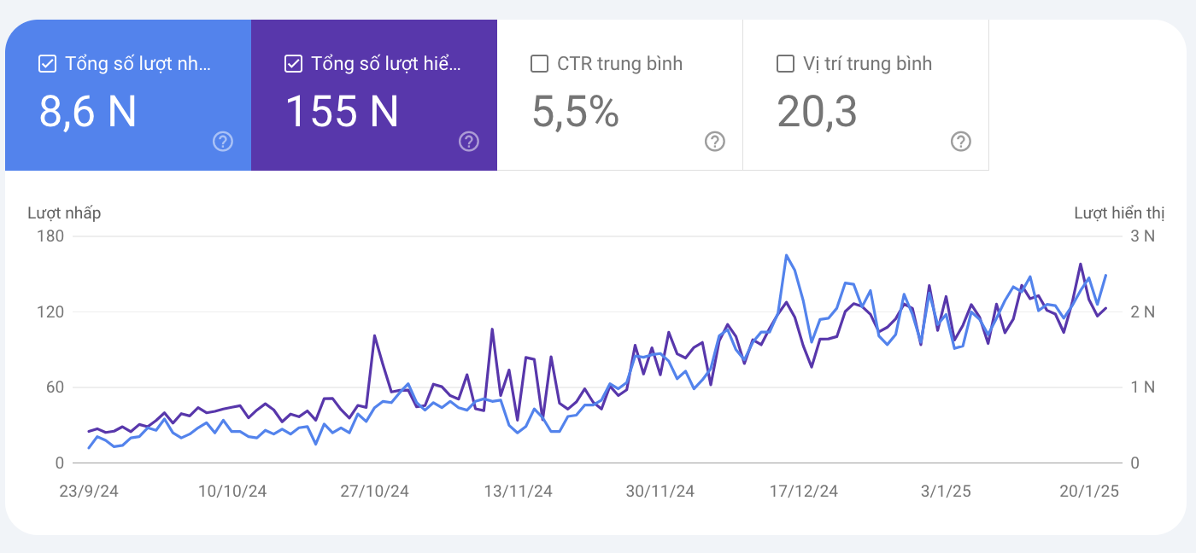
Task: Click the 60 left axis label
Action: coord(55,387)
